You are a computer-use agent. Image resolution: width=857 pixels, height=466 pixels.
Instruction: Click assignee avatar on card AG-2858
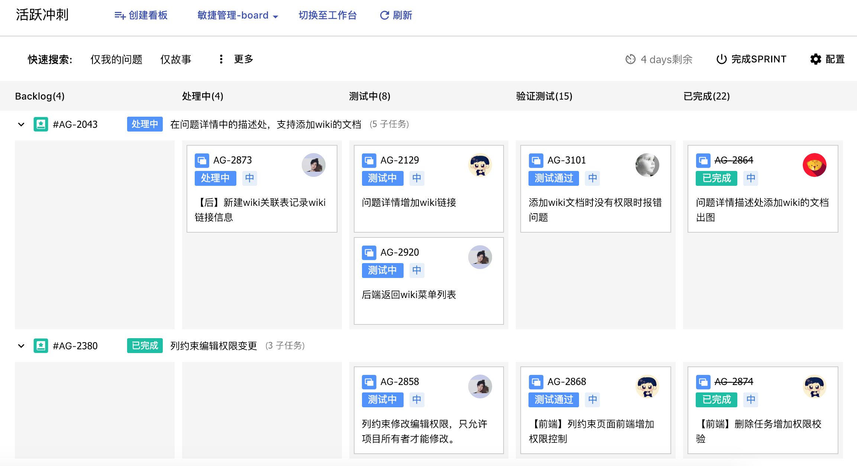(x=480, y=386)
